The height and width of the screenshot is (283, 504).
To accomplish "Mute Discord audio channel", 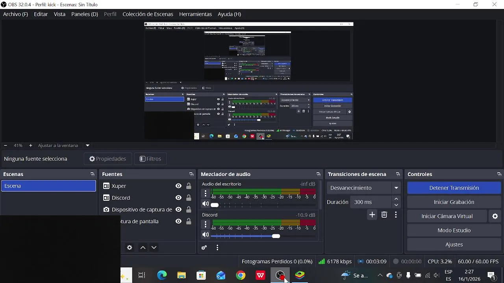I will coord(206,235).
